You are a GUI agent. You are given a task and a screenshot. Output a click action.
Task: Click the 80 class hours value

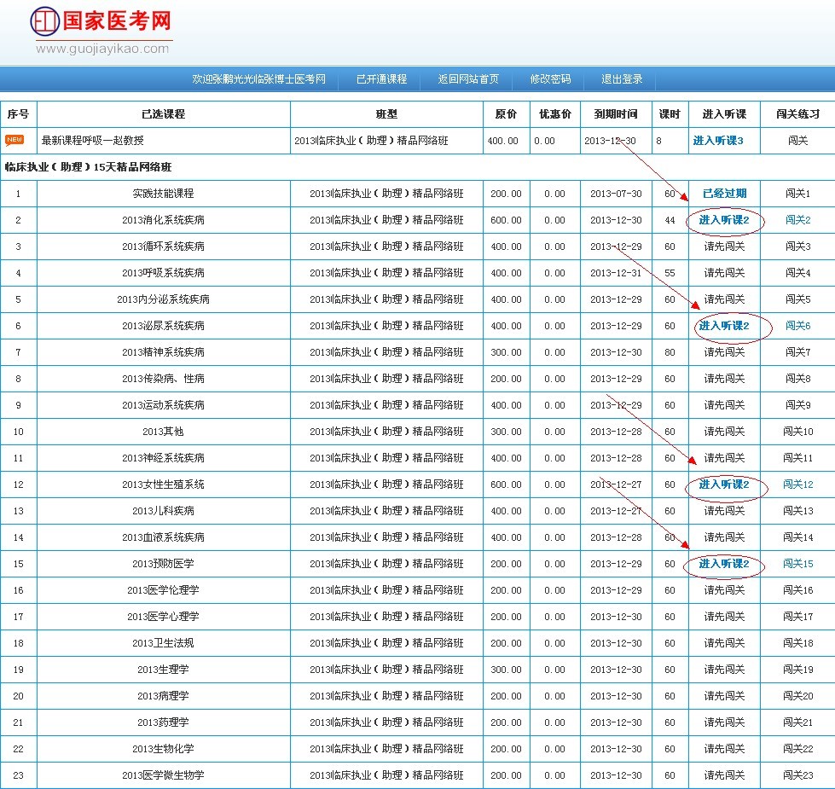pyautogui.click(x=670, y=352)
